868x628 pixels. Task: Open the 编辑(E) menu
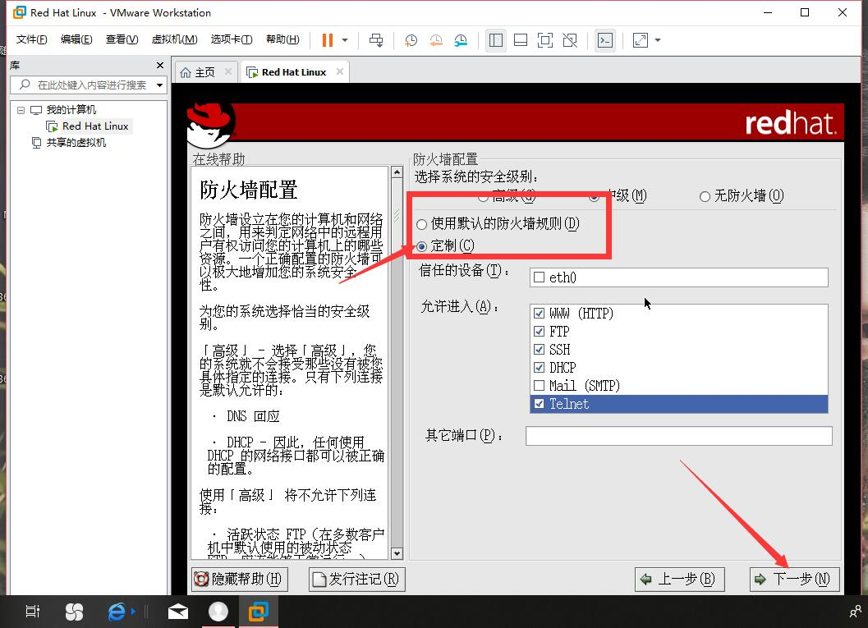[x=76, y=39]
